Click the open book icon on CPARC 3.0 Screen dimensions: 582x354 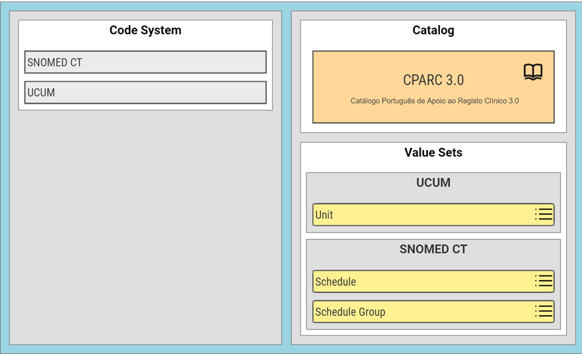point(533,72)
